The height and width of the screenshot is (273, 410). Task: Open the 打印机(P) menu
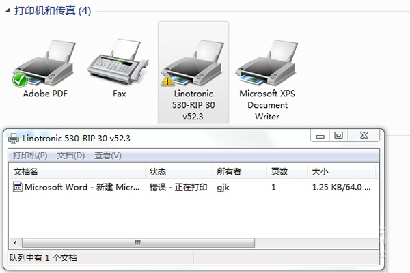click(x=30, y=156)
